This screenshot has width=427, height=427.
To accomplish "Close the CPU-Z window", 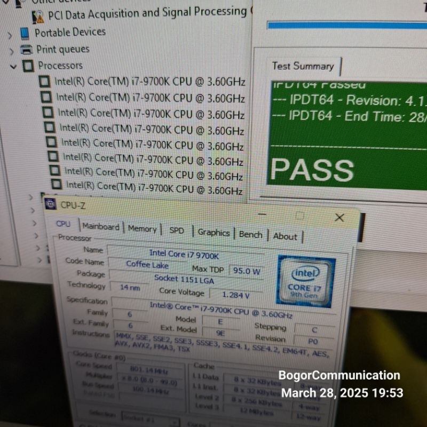I will (x=339, y=218).
